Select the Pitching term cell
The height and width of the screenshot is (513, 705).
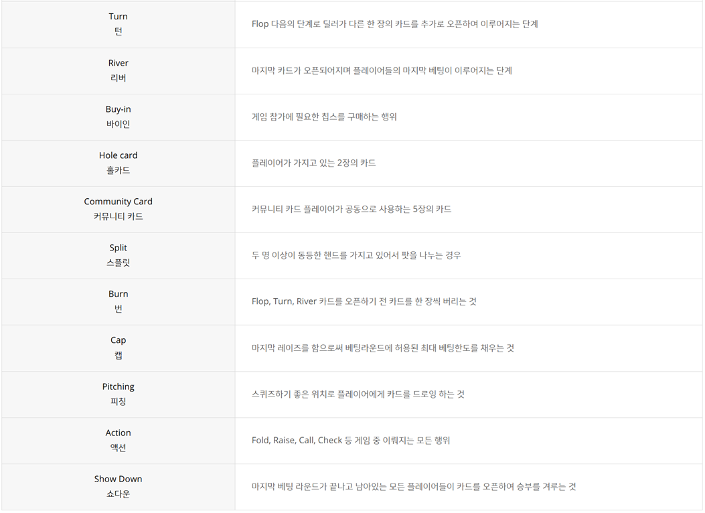pos(118,394)
